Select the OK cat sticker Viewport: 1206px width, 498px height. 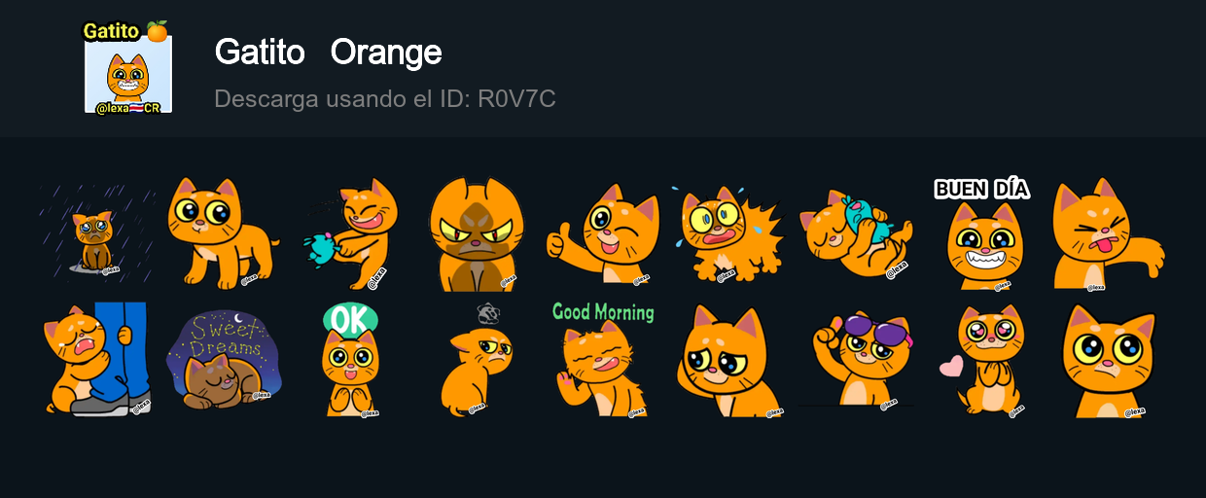tap(350, 360)
